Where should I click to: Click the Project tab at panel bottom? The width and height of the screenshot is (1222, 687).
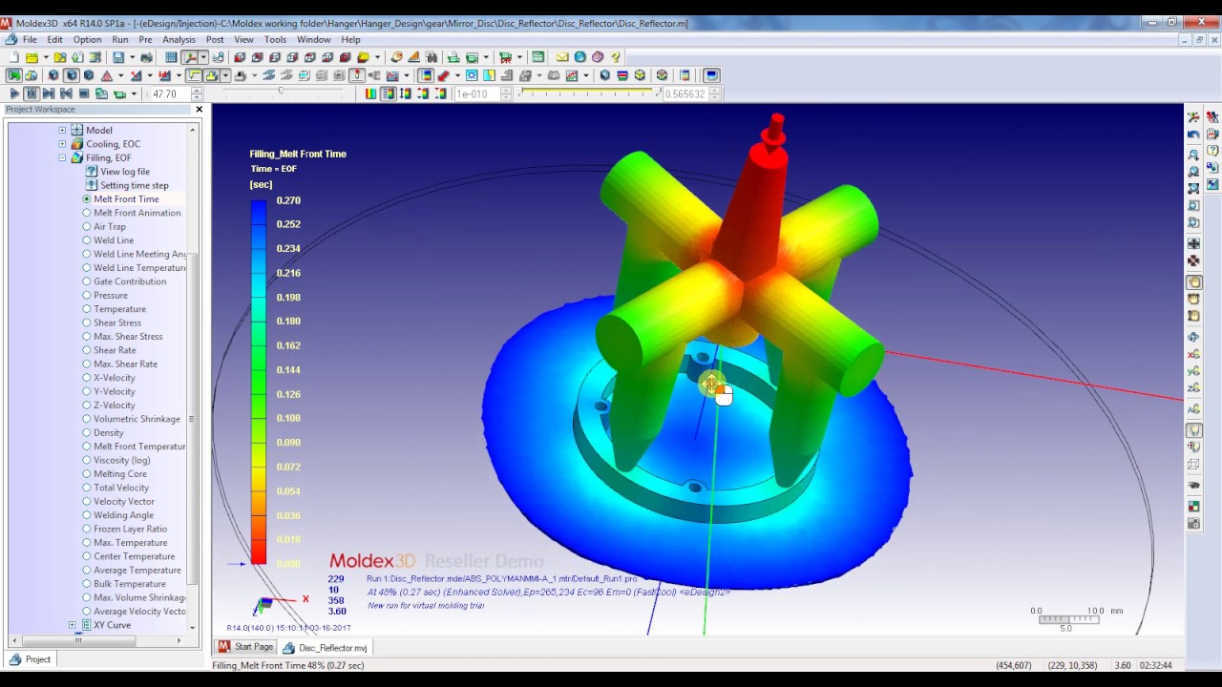30,659
